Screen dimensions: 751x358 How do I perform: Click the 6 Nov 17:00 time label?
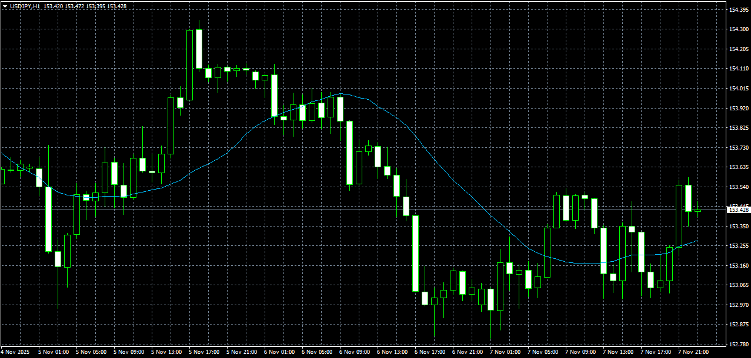[x=430, y=352]
